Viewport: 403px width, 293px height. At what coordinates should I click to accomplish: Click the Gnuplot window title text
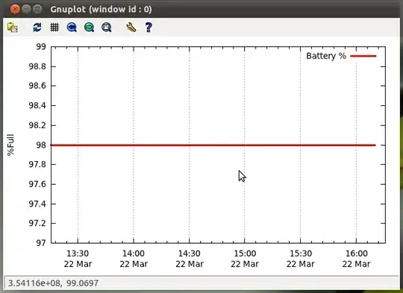point(101,9)
